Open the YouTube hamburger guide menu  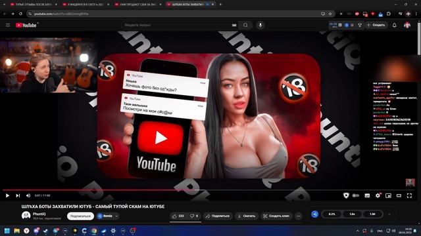click(x=8, y=25)
